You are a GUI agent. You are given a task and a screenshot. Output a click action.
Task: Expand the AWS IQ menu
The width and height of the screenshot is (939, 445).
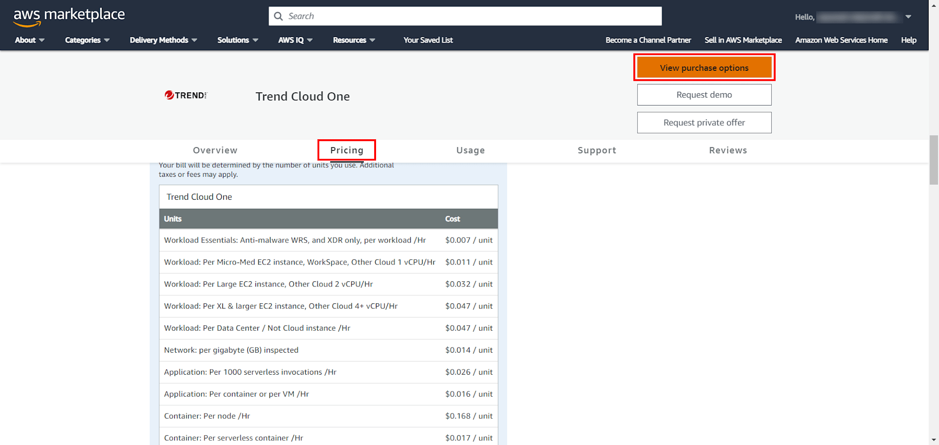[295, 40]
